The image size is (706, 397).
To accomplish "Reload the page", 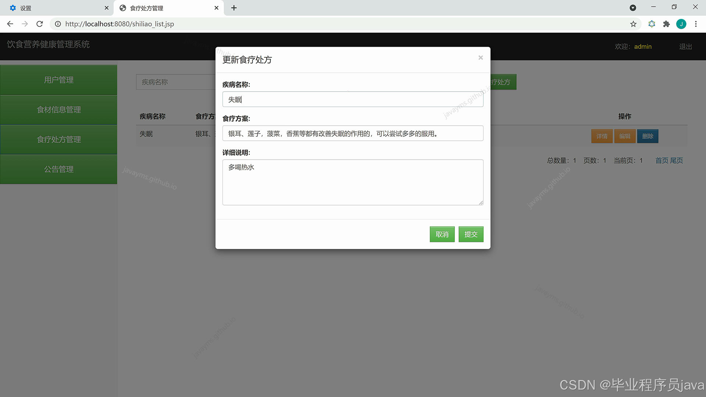I will click(40, 24).
